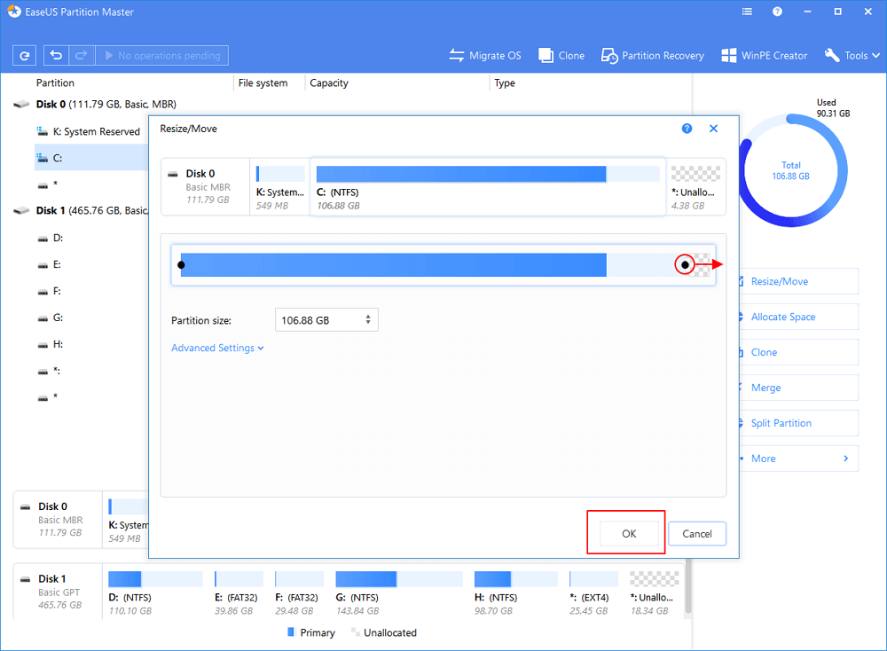Redo the operation
Image resolution: width=887 pixels, height=651 pixels.
(x=82, y=55)
